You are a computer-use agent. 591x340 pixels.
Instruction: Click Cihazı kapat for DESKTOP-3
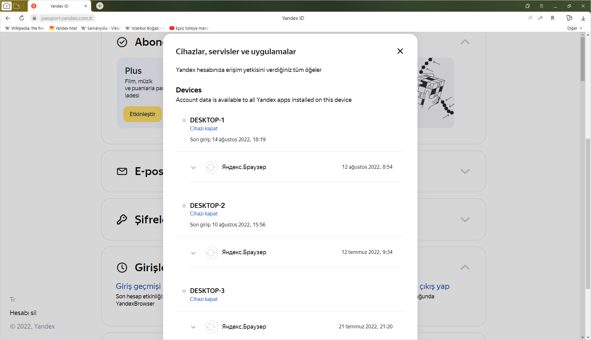point(204,299)
